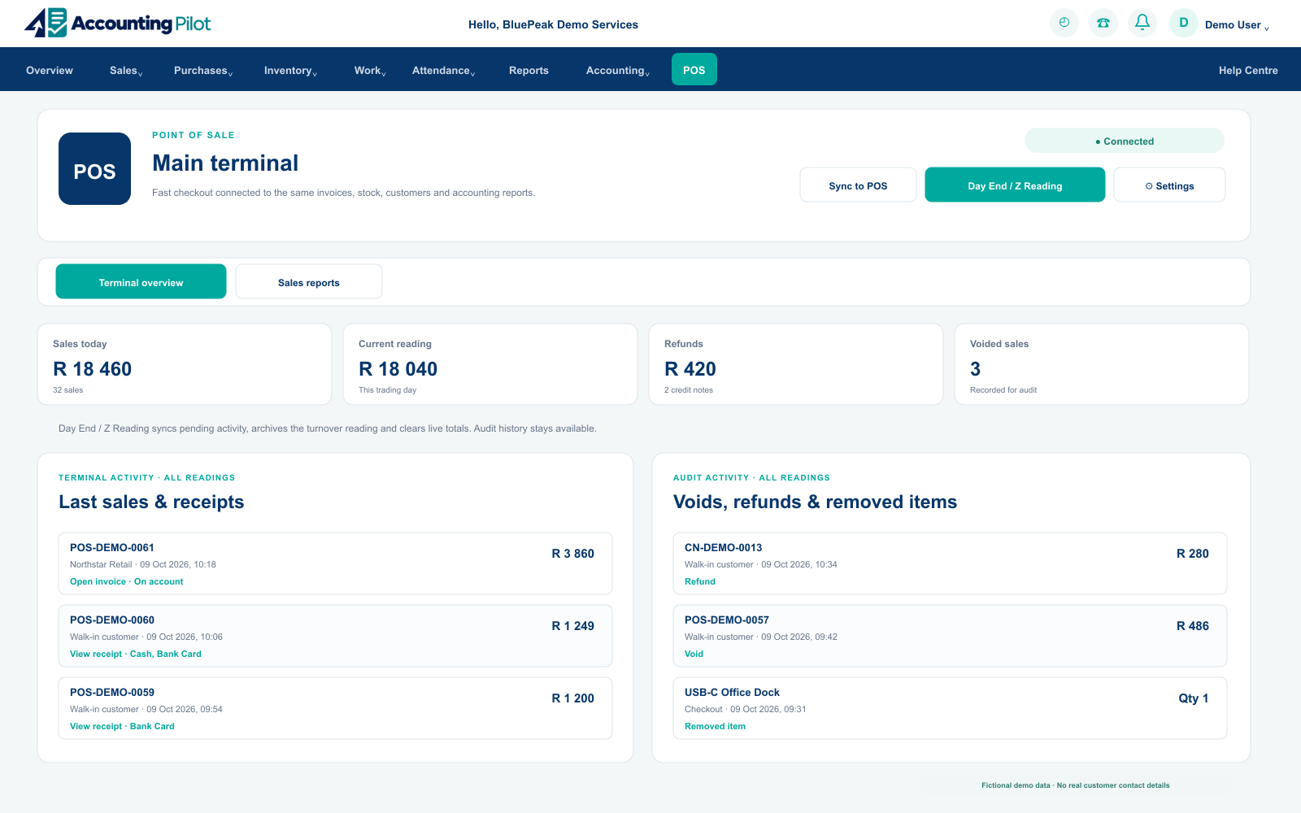Open the CN-DEMO-0013 refund entry
The height and width of the screenshot is (813, 1301).
950,563
